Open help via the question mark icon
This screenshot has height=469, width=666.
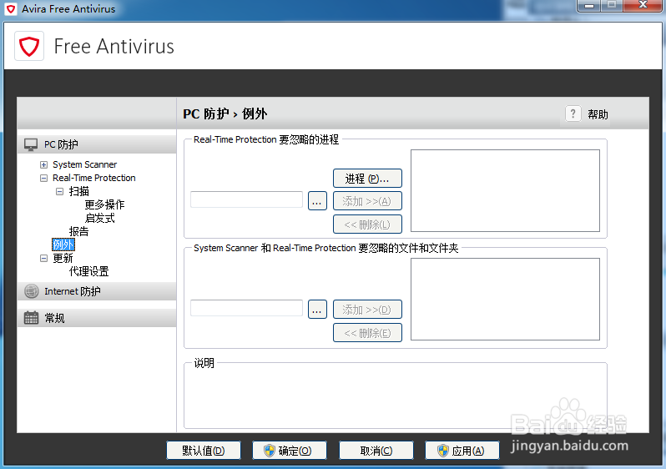(573, 113)
